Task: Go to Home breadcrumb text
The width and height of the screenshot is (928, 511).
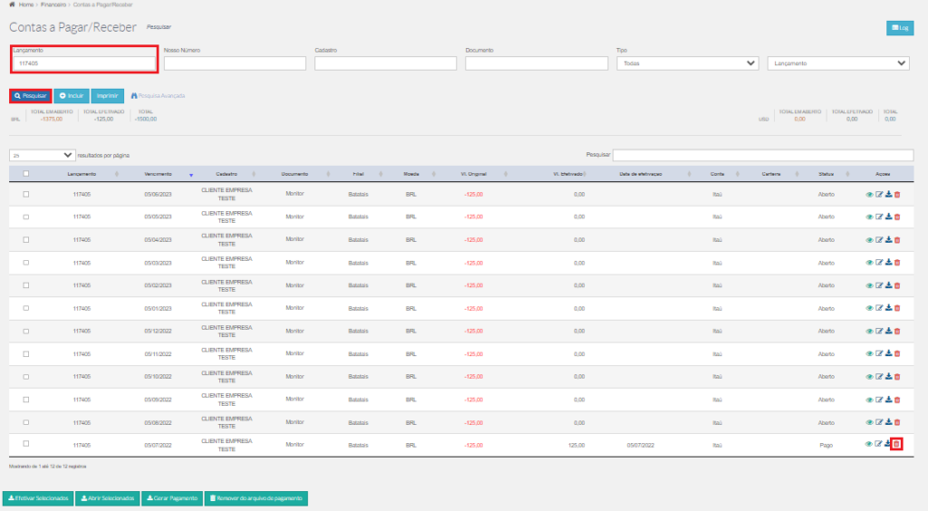Action: click(x=26, y=5)
